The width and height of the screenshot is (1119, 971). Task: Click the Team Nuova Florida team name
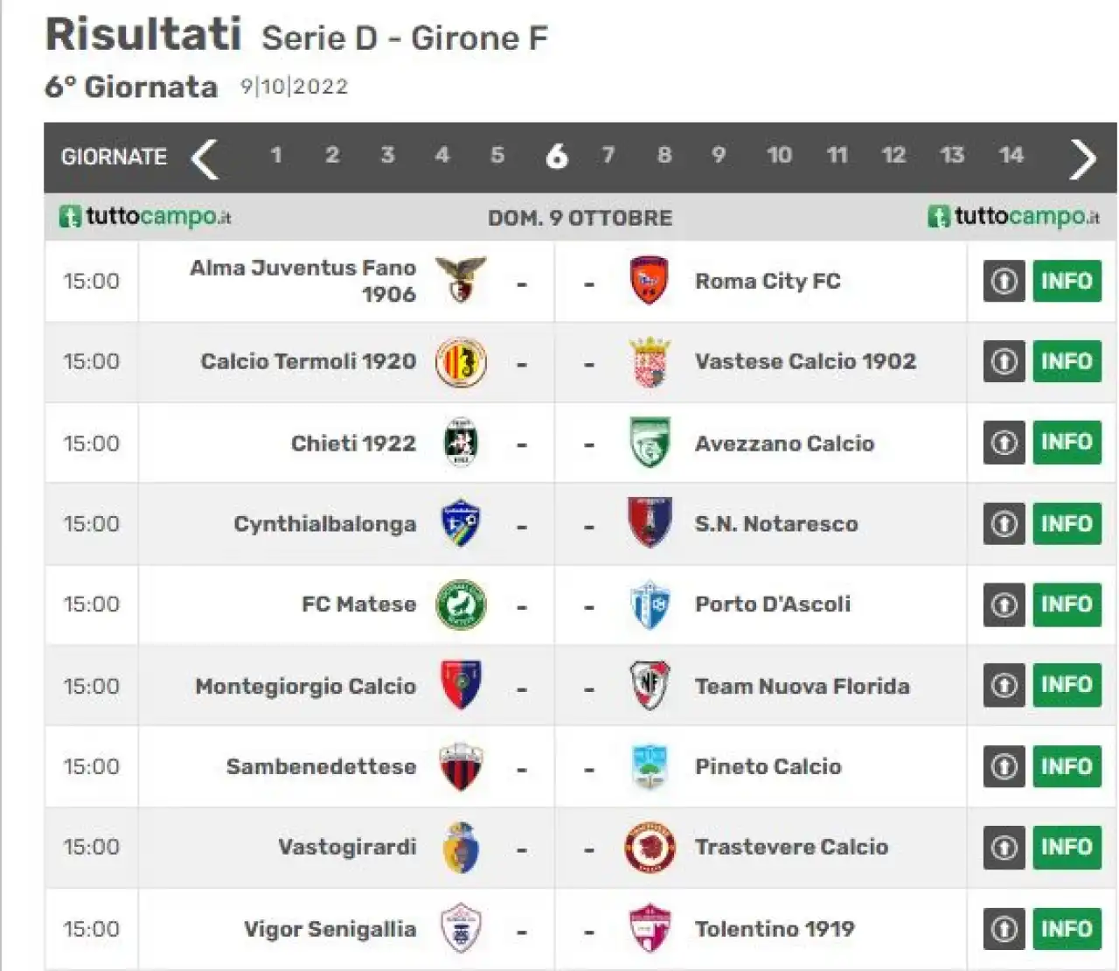point(802,686)
